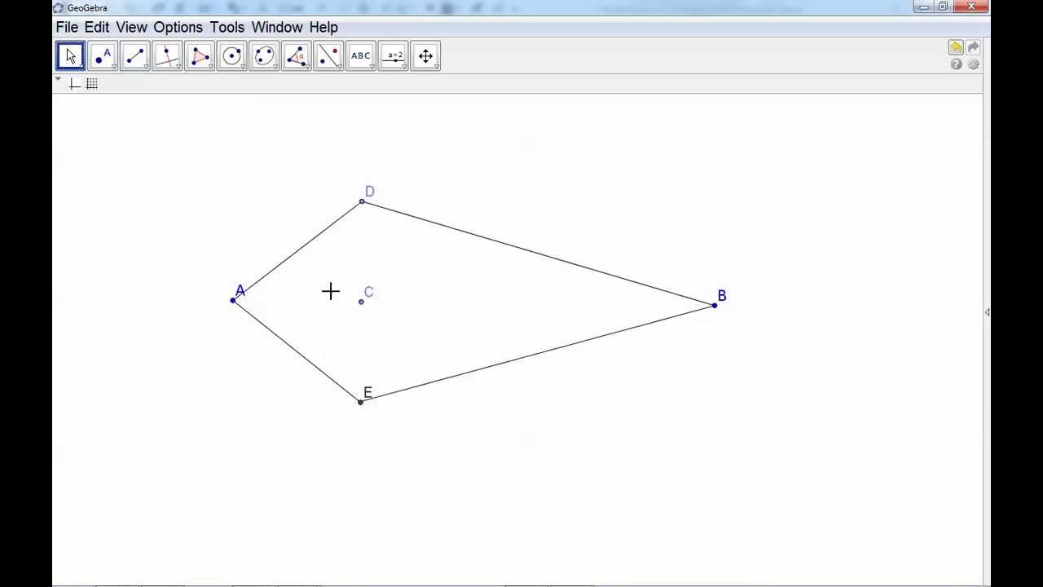Viewport: 1043px width, 587px height.
Task: Open settings gear icon under Redo
Action: (973, 64)
